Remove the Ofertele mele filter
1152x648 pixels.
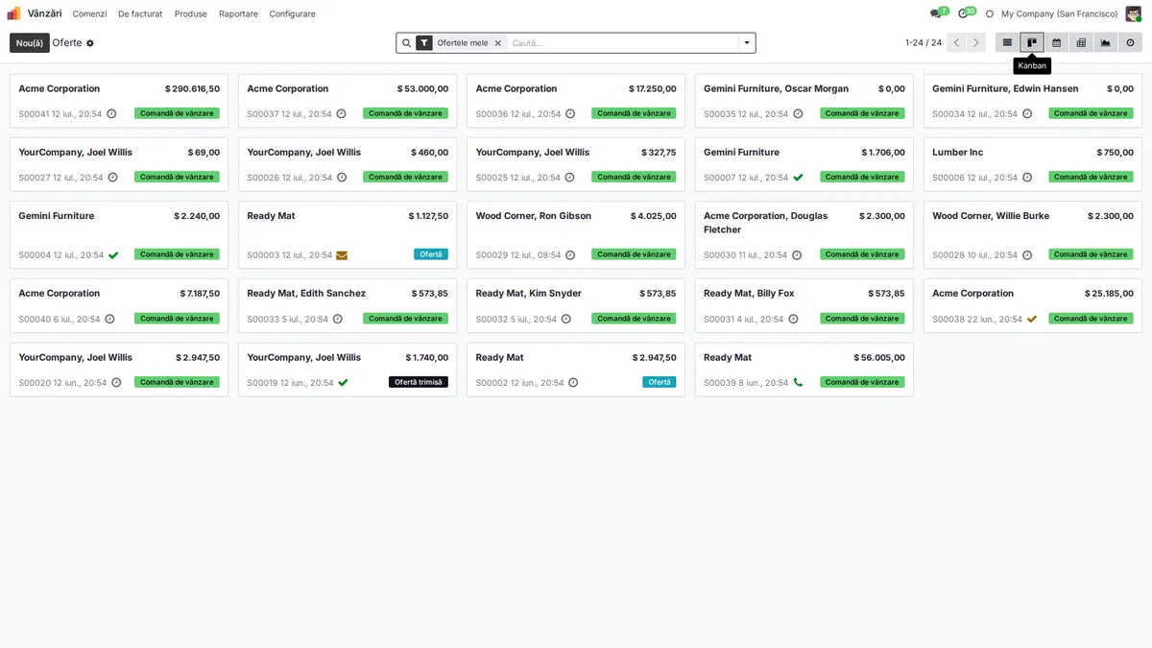498,43
